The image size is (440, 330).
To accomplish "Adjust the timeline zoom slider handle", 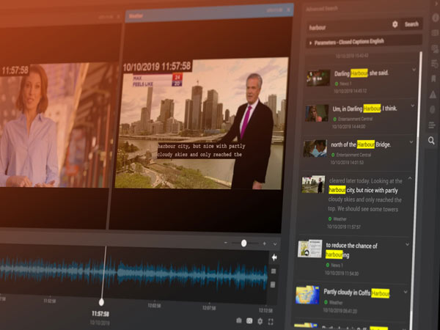I will point(244,243).
